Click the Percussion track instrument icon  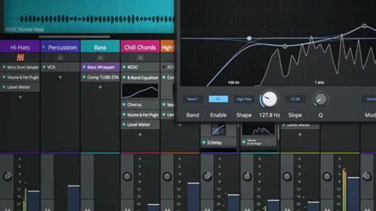(60, 58)
